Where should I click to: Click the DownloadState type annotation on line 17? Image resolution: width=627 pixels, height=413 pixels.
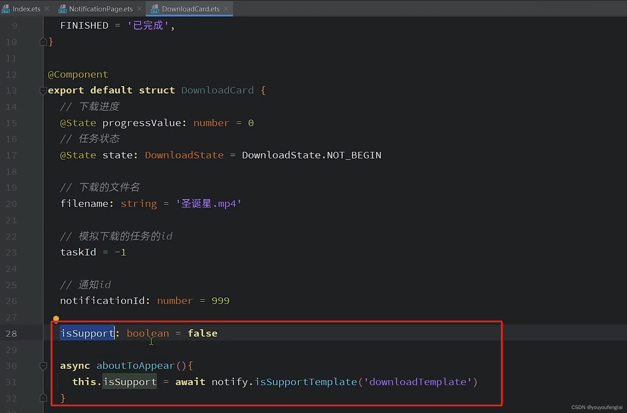click(184, 155)
